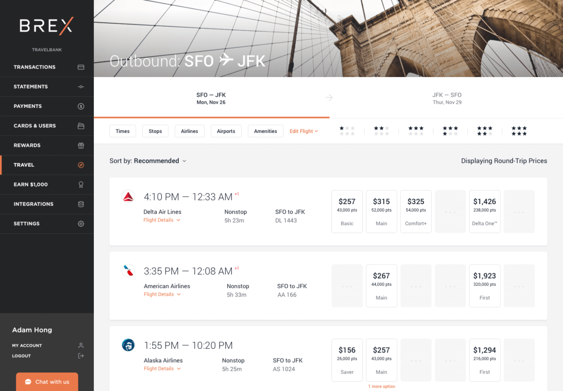Select Delta $257 Basic fare

[x=347, y=212]
